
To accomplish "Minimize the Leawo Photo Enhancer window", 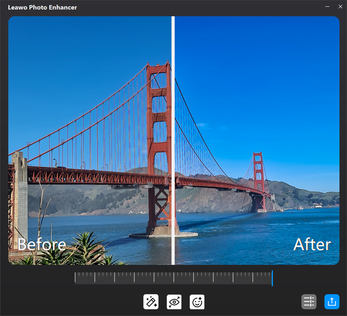I will pos(327,7).
